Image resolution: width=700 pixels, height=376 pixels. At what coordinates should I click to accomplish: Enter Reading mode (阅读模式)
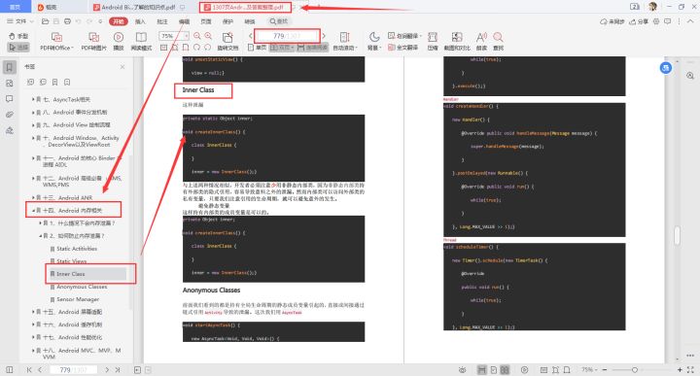141,42
